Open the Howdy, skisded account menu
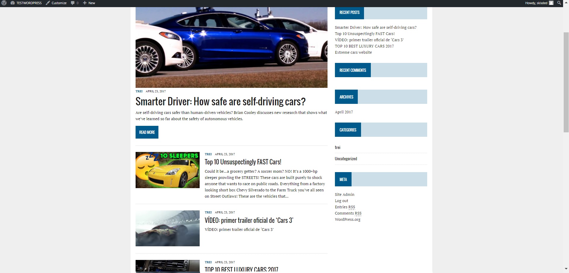The image size is (569, 273). [x=539, y=3]
